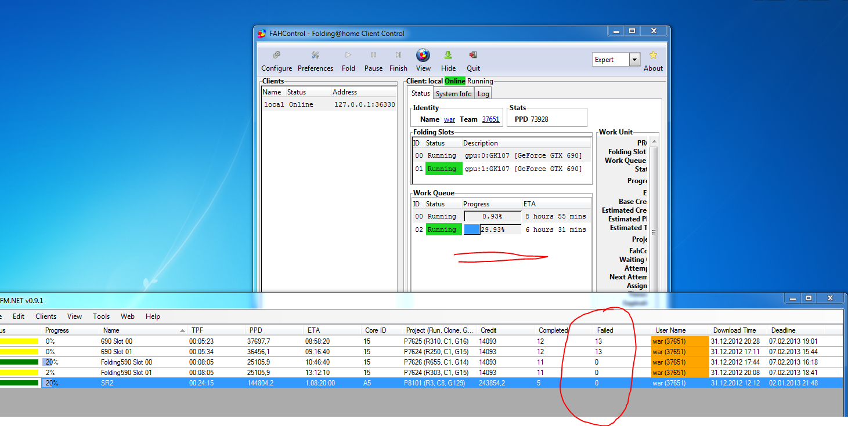Open Help menu in HFM.NET
Viewport: 848px width, 426px height.
click(x=153, y=316)
